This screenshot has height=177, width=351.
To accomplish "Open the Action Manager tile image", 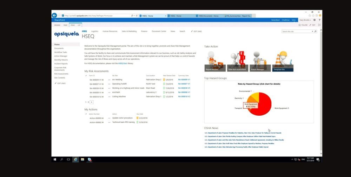I will [x=260, y=61].
